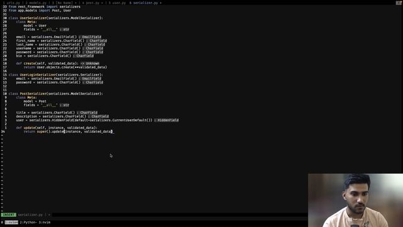Click the 'class UserLoginSerializer' definition line
Screen dimensions: 403x227
click(x=56, y=75)
